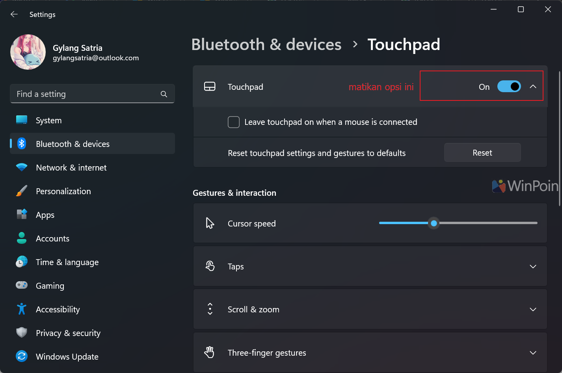Expand the Taps section
Viewport: 562px width, 373px height.
533,267
